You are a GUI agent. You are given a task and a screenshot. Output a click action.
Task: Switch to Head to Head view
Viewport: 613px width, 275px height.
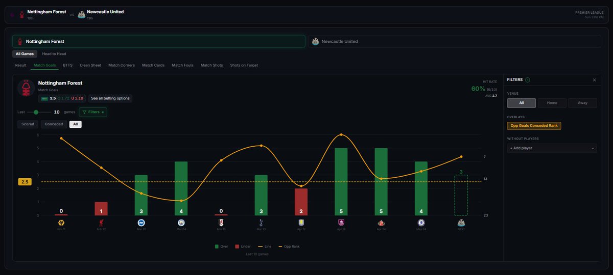pos(54,53)
